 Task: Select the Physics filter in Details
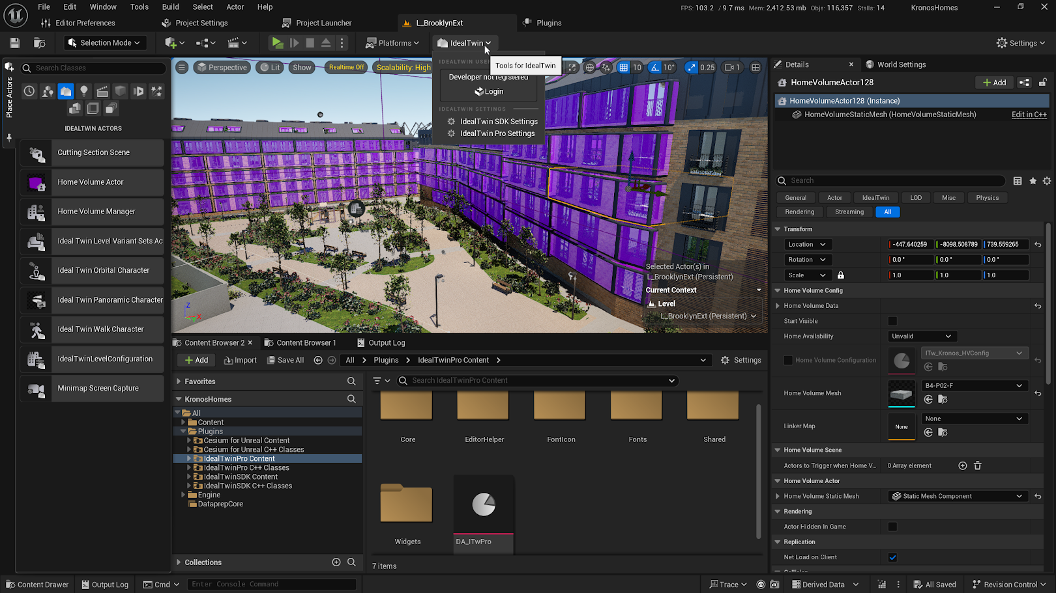coord(987,198)
